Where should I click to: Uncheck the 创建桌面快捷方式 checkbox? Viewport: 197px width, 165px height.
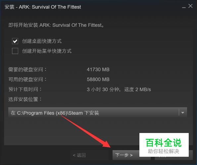pyautogui.click(x=15, y=41)
